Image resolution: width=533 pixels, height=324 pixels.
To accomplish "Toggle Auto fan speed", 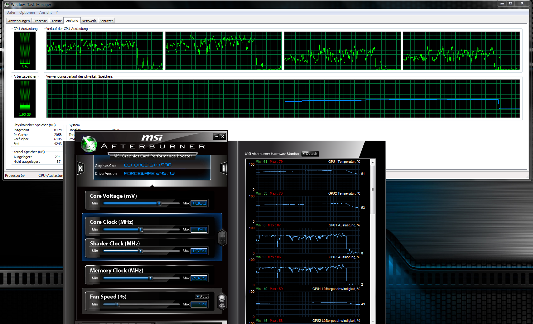I will pyautogui.click(x=202, y=297).
